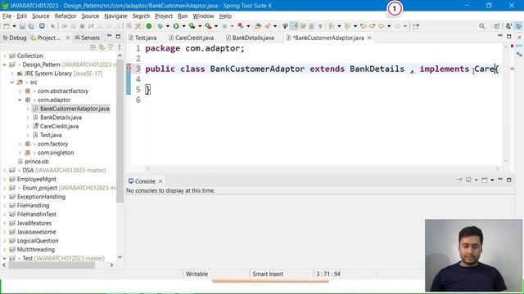Viewport: 524px width, 294px height.
Task: Click the Run External Tools icon
Action: [209, 26]
